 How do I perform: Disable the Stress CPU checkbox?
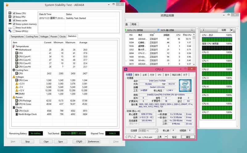click(x=14, y=13)
